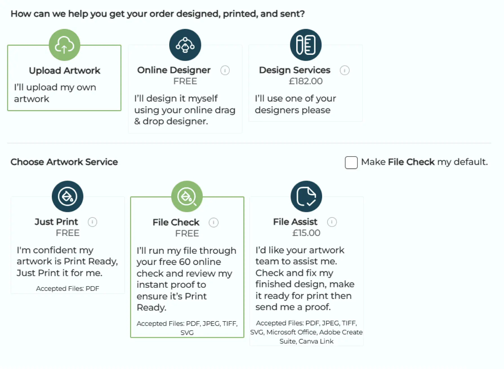Enable the Make File Check my default checkbox

pyautogui.click(x=351, y=163)
